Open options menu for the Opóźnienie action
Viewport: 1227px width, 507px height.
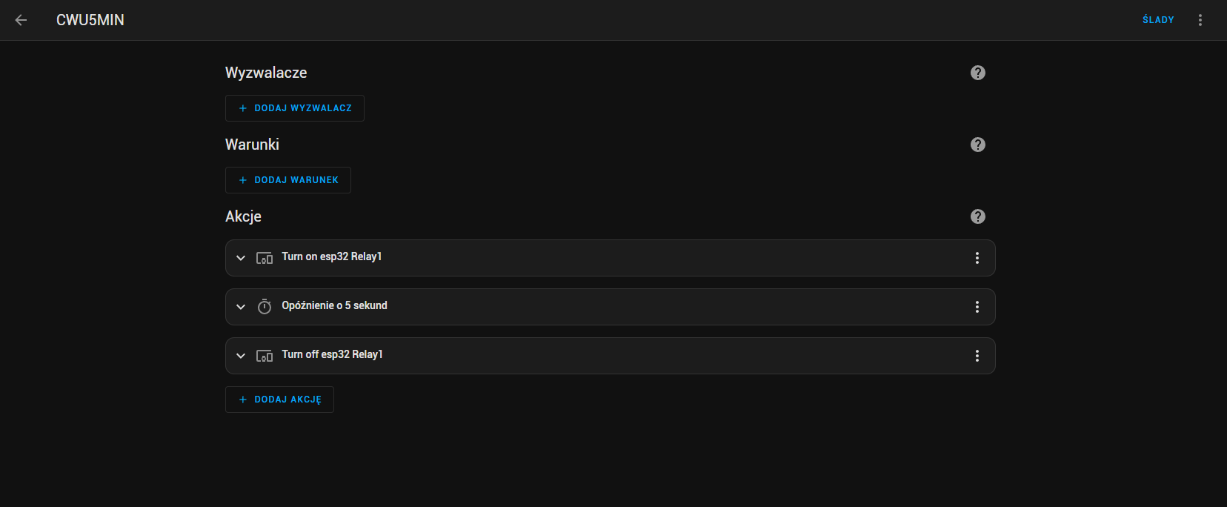point(977,307)
